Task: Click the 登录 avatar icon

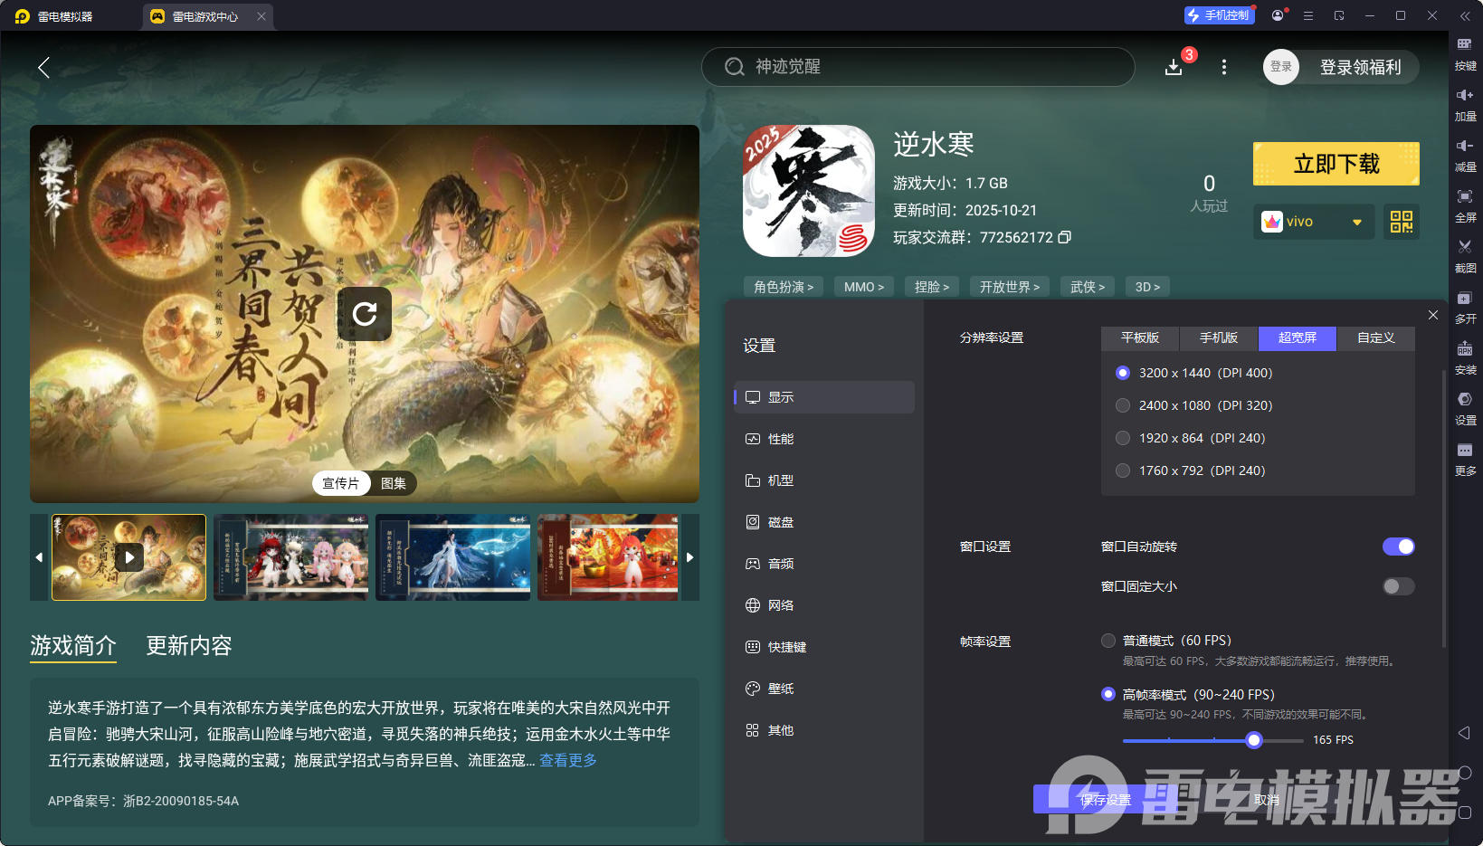Action: point(1281,67)
